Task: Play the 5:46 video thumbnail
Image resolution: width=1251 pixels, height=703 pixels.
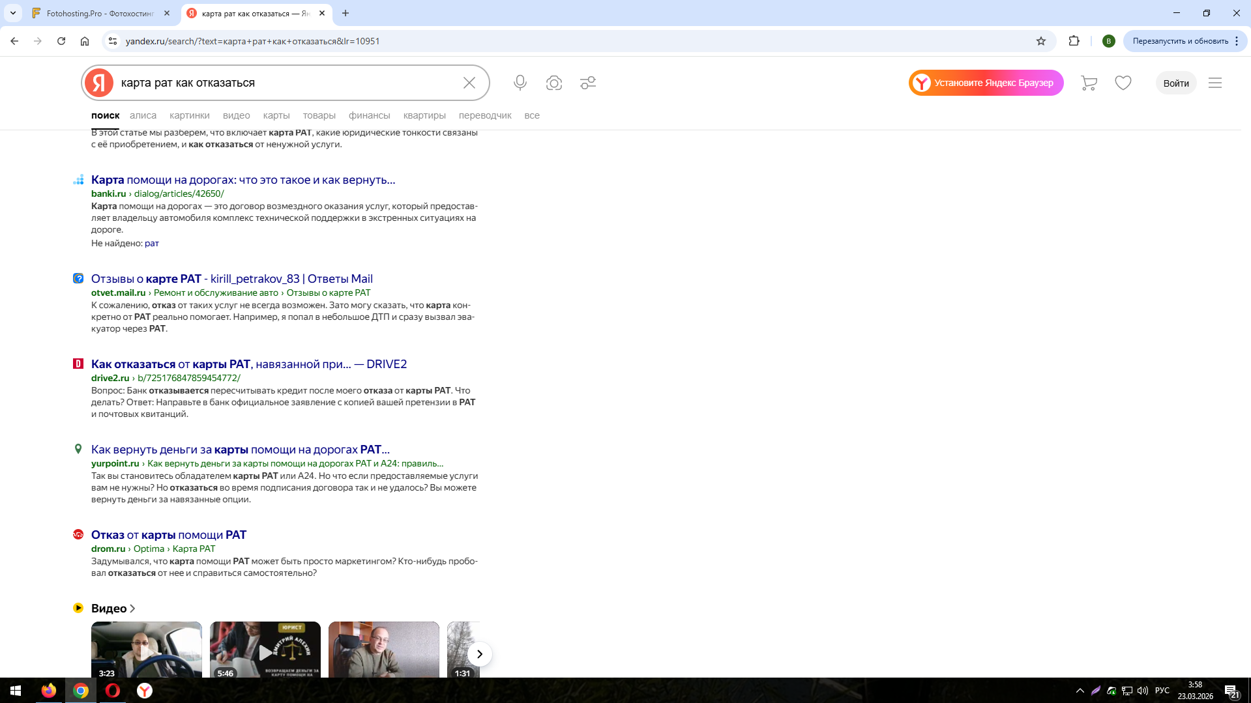Action: [x=265, y=650]
